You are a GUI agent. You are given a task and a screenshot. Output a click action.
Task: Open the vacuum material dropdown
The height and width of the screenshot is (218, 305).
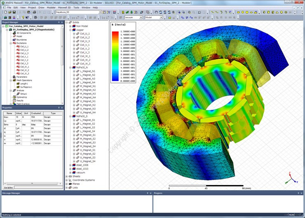(x=134, y=17)
